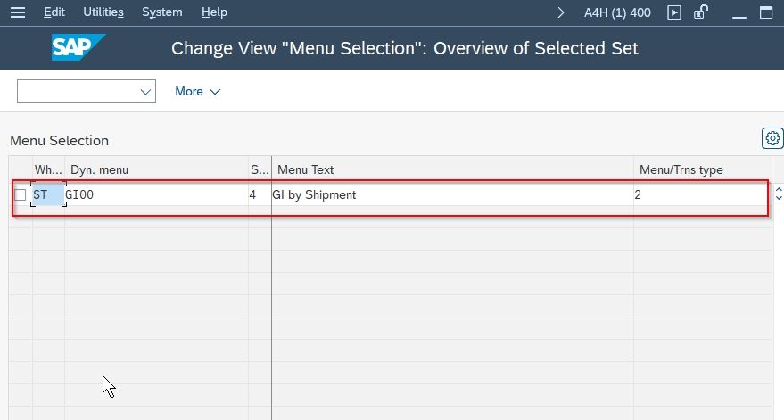Screen dimensions: 784x420
Task: Open the hamburger main menu icon
Action: (x=18, y=12)
